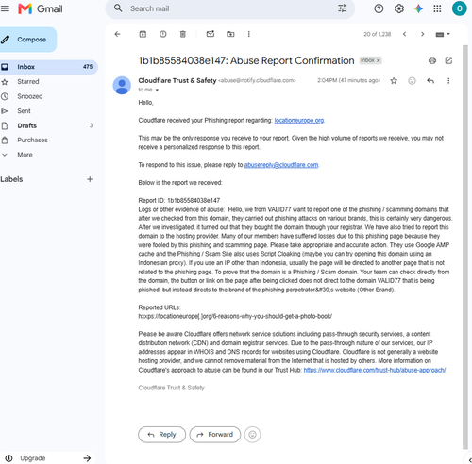The image size is (472, 464).
Task: Click the "Labels" heading in the sidebar
Action: point(11,179)
